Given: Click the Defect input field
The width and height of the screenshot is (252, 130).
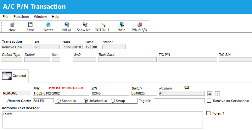Looking at the screenshot, I should 37,60.
